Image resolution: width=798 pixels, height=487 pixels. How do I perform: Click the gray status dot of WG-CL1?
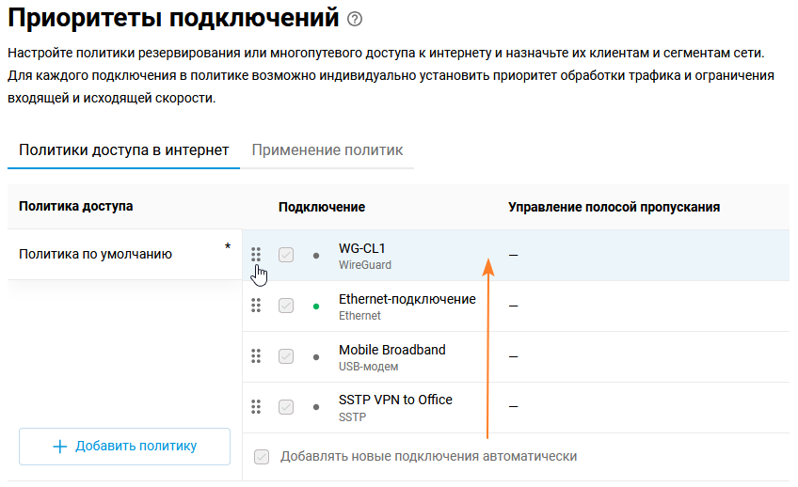(316, 256)
